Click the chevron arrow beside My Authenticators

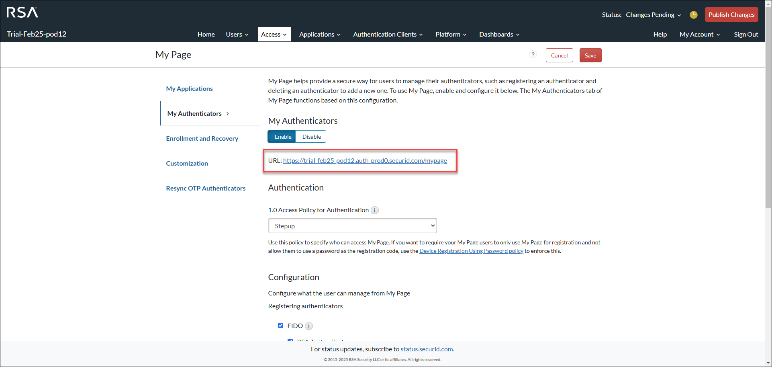[228, 114]
